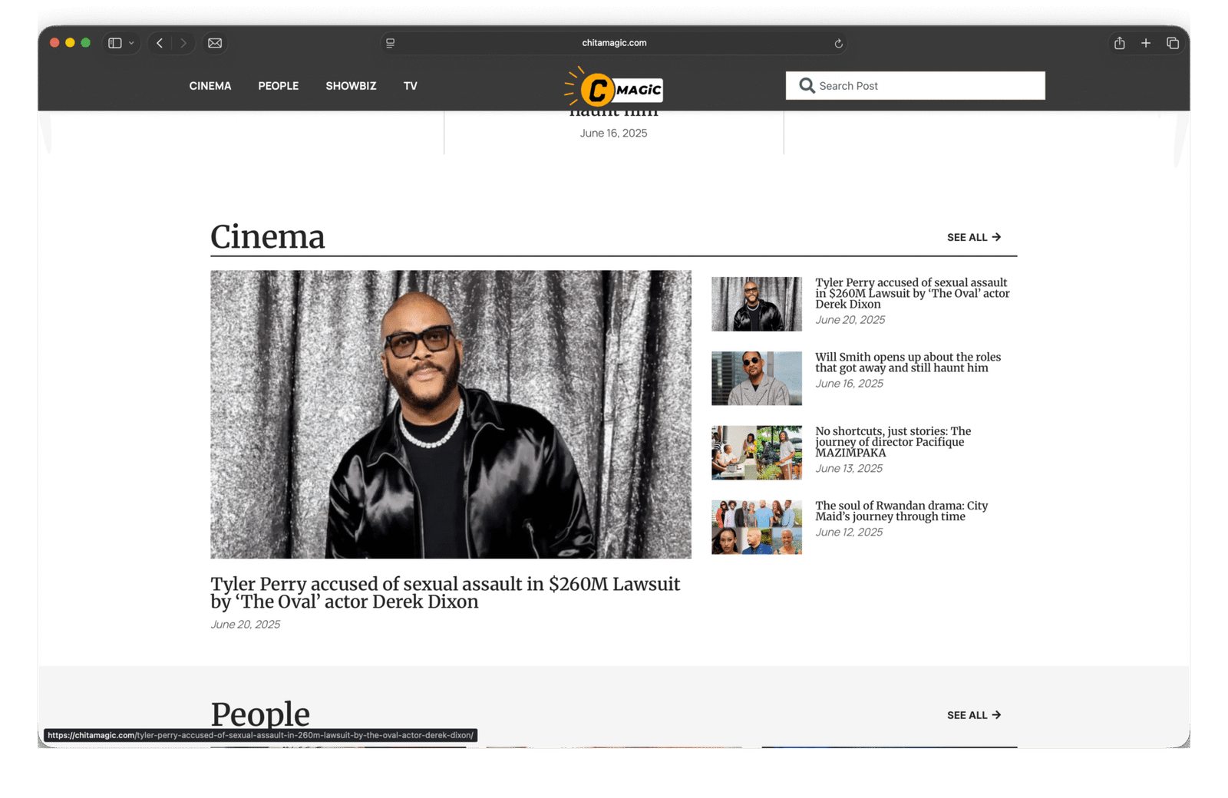Viewport: 1228px width, 798px height.
Task: Open the City Maid thumbnail
Action: pyautogui.click(x=757, y=527)
